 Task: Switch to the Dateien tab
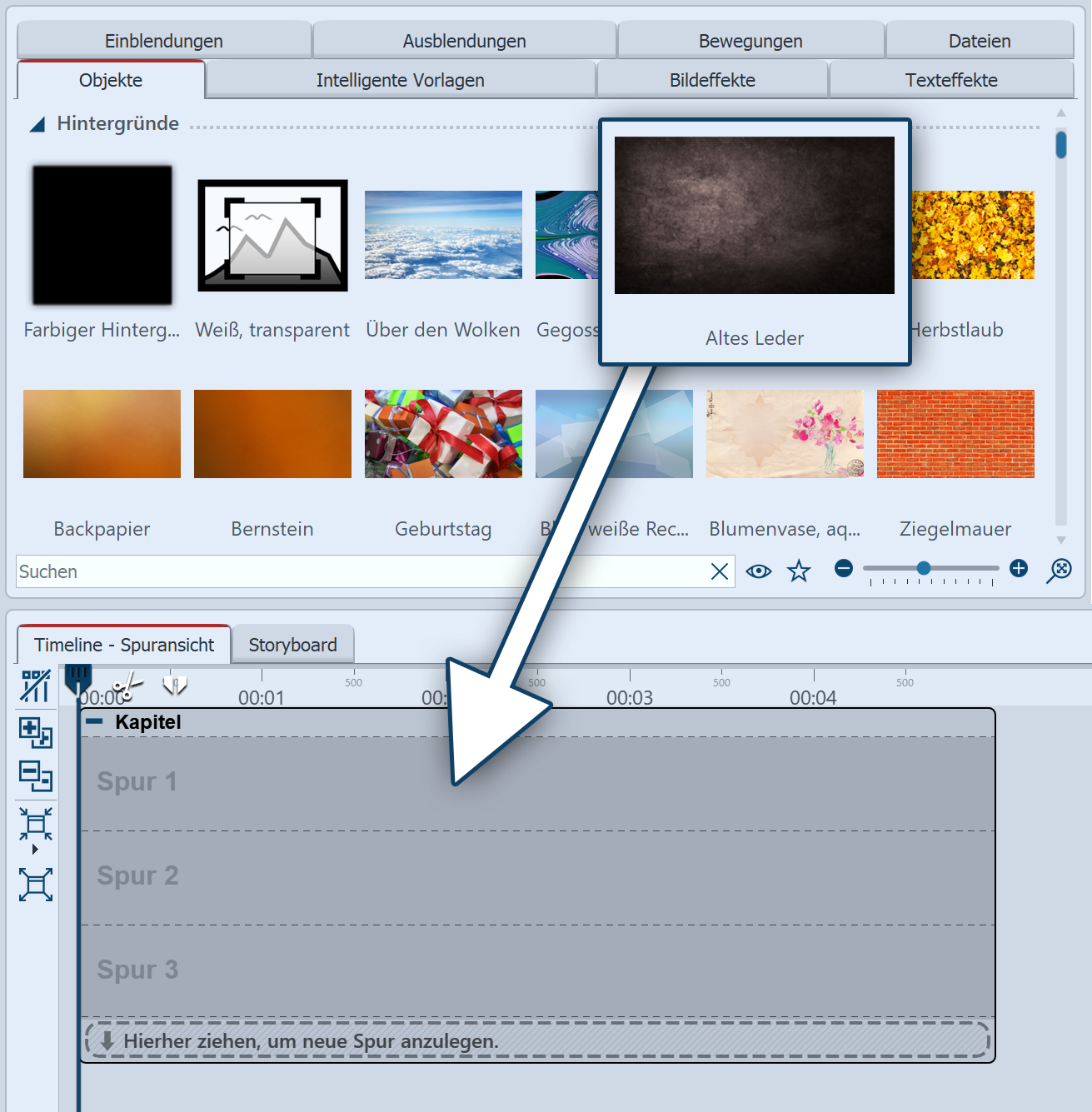click(980, 41)
